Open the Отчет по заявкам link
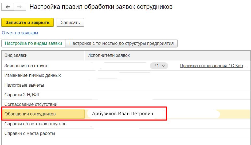 (20, 33)
